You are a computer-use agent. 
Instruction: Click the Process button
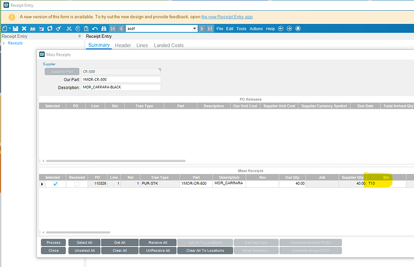click(53, 242)
